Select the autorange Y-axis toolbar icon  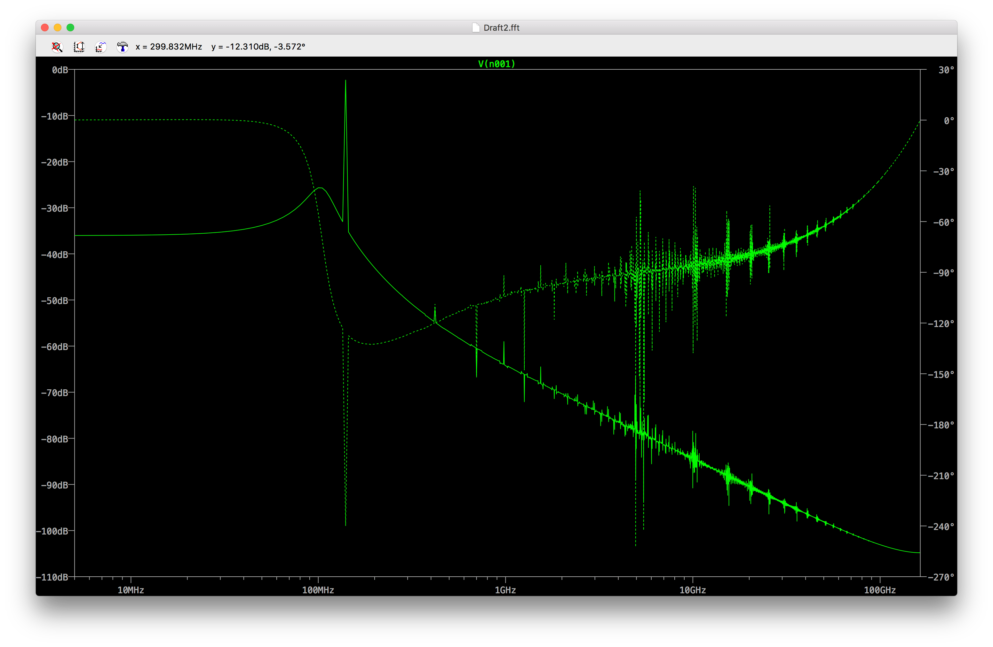(x=79, y=47)
